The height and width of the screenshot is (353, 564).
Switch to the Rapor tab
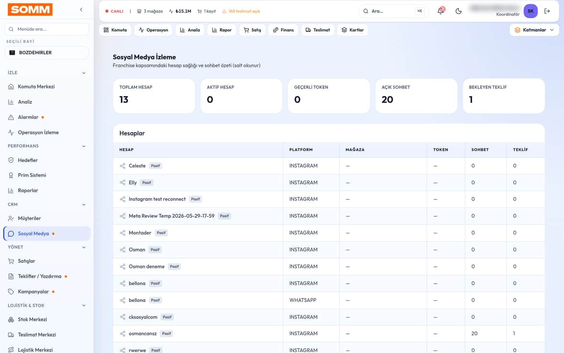[x=222, y=30]
